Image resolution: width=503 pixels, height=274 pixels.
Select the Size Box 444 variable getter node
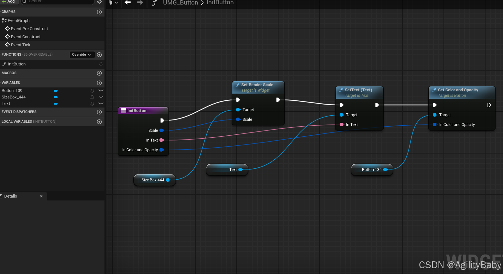click(155, 180)
